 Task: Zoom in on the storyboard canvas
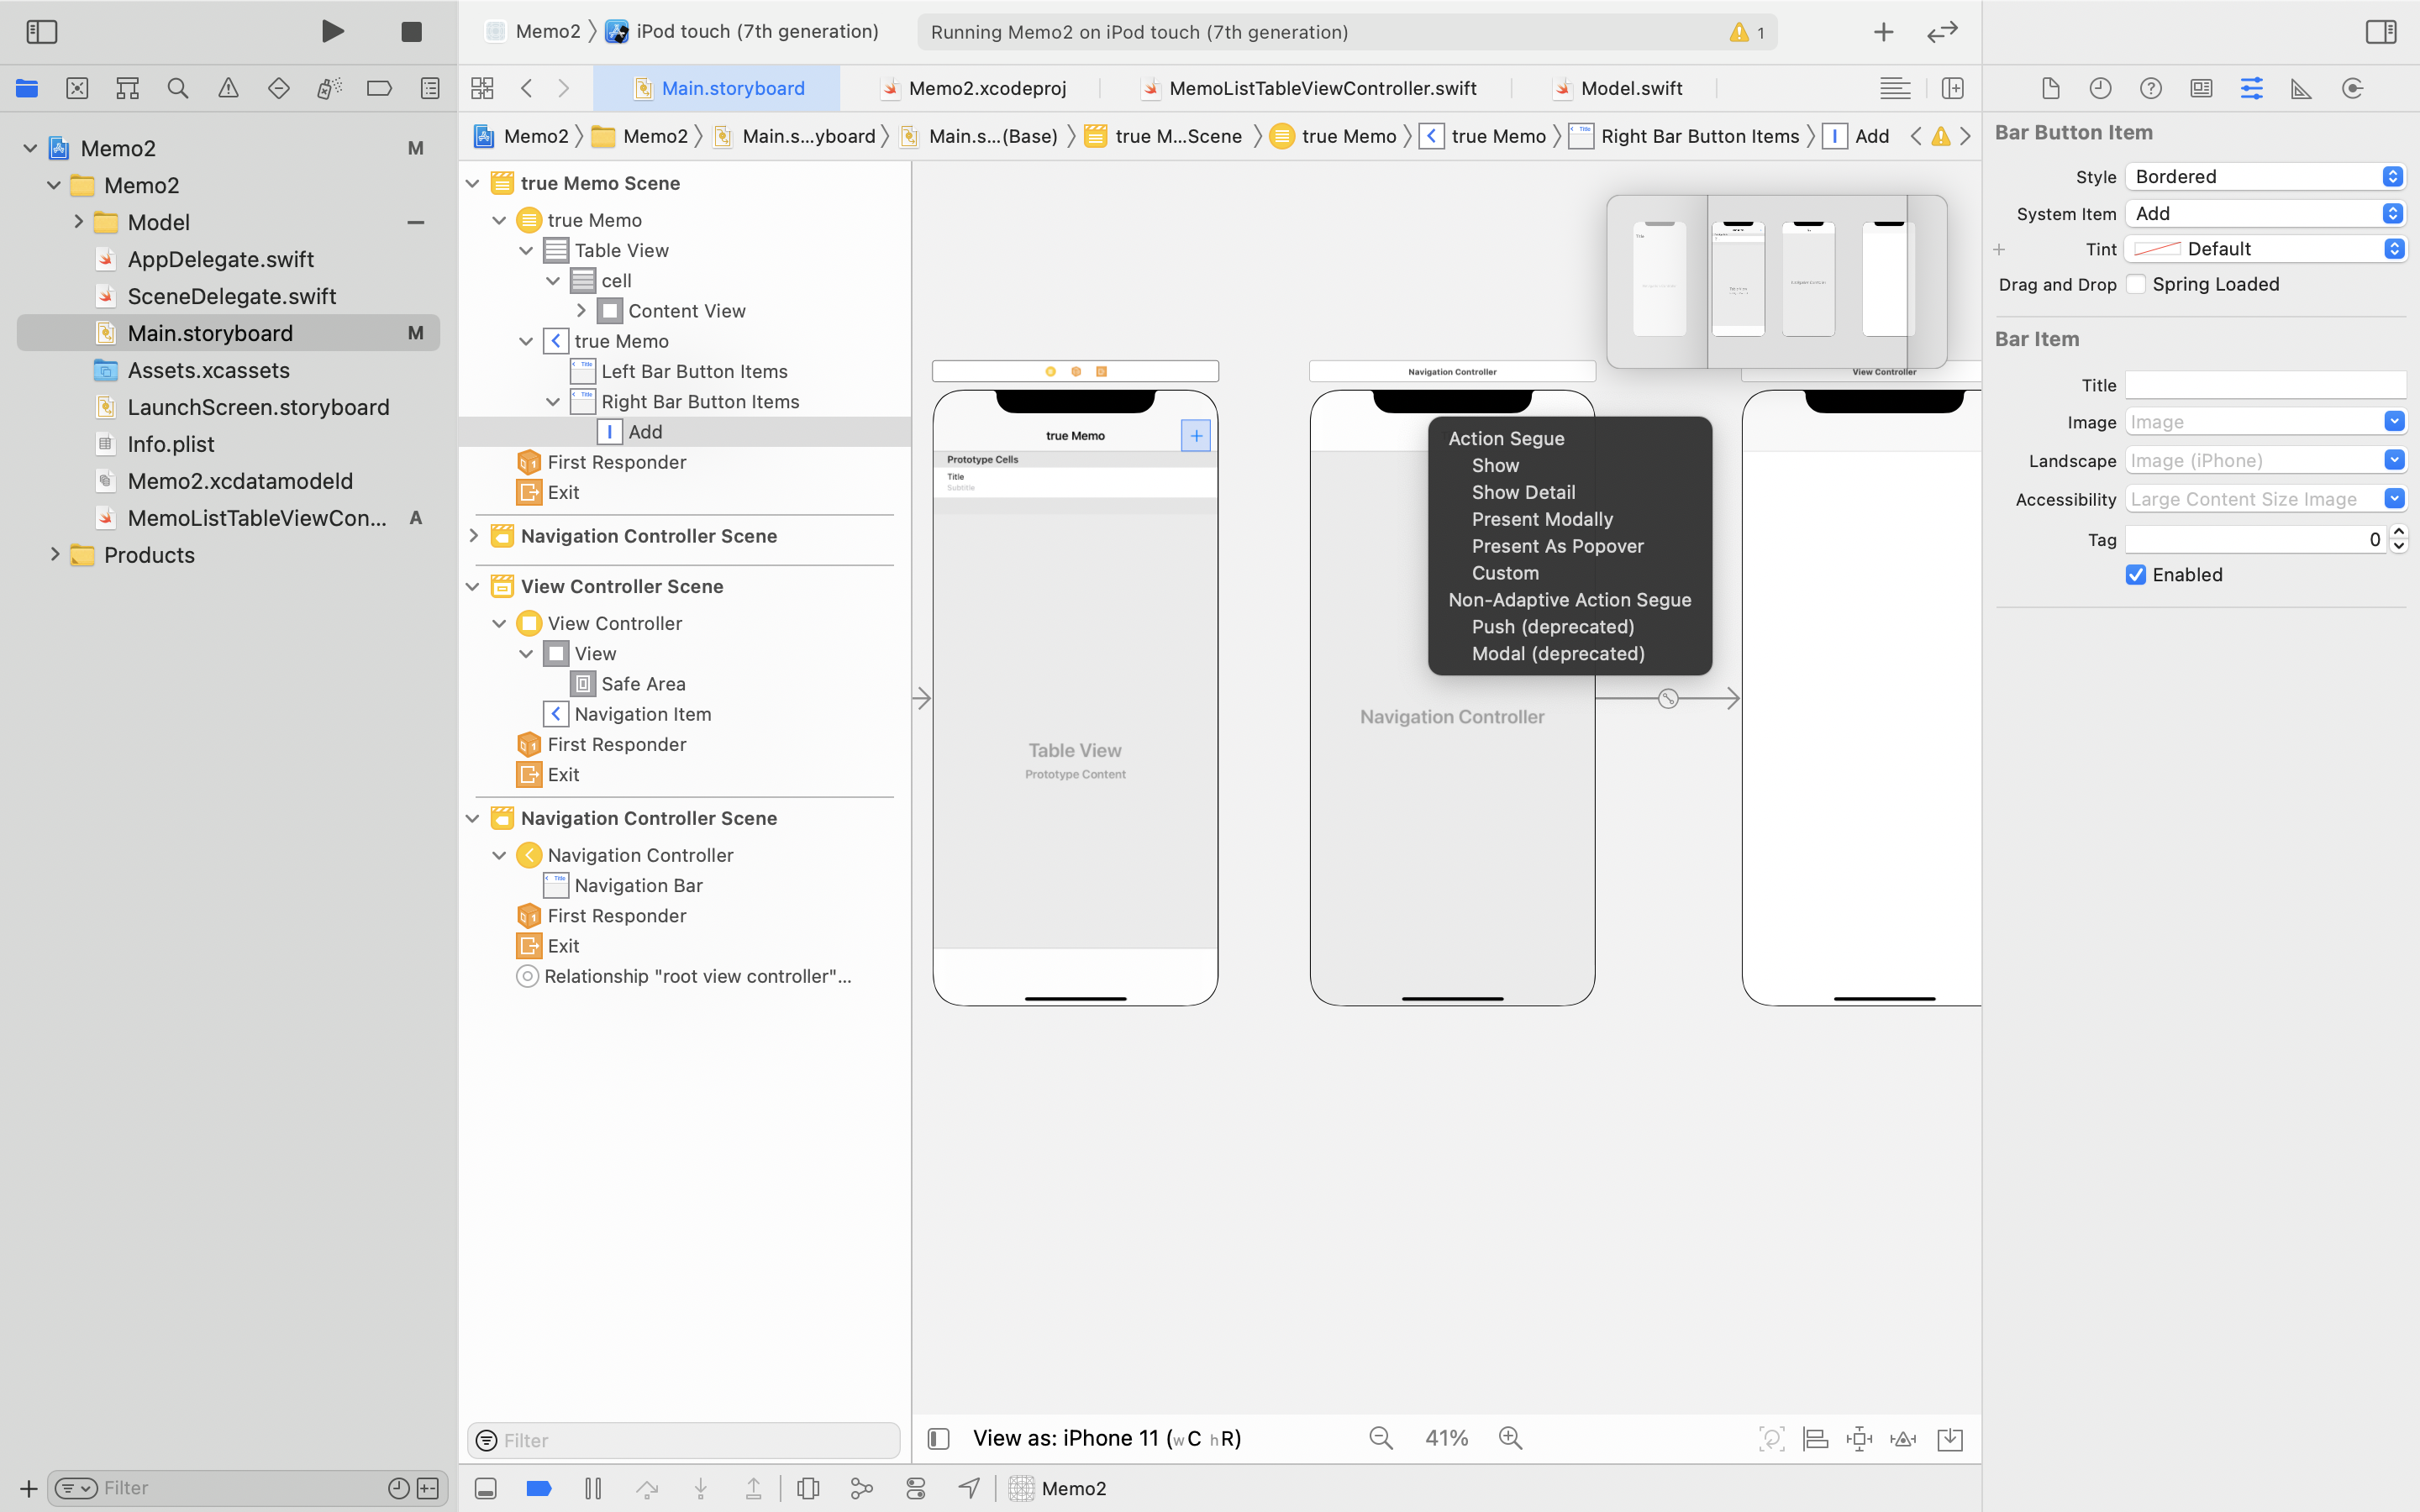pos(1510,1438)
